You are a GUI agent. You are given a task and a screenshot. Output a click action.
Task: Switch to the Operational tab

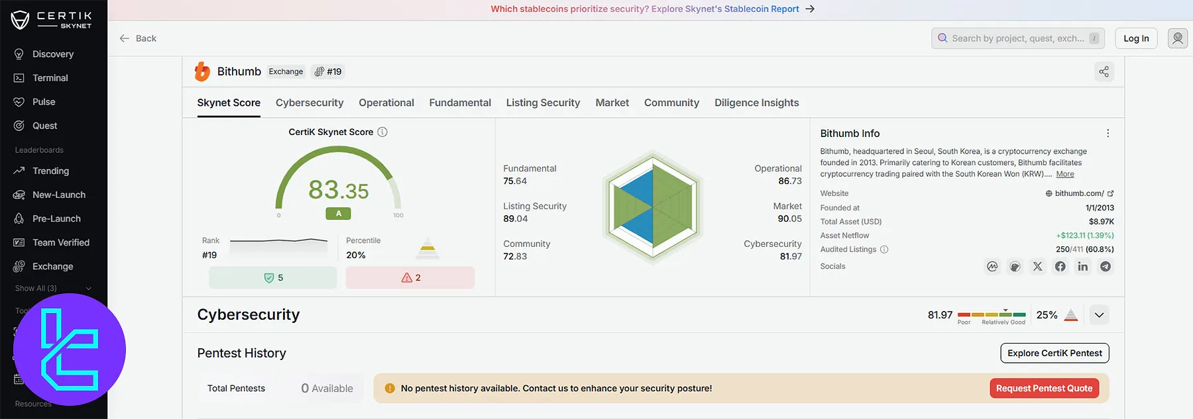(x=386, y=103)
